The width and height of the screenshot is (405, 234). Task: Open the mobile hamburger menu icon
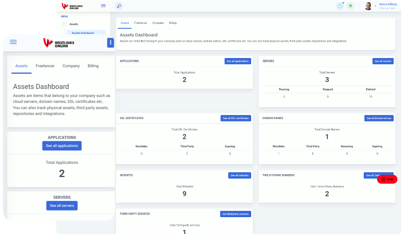tap(13, 42)
